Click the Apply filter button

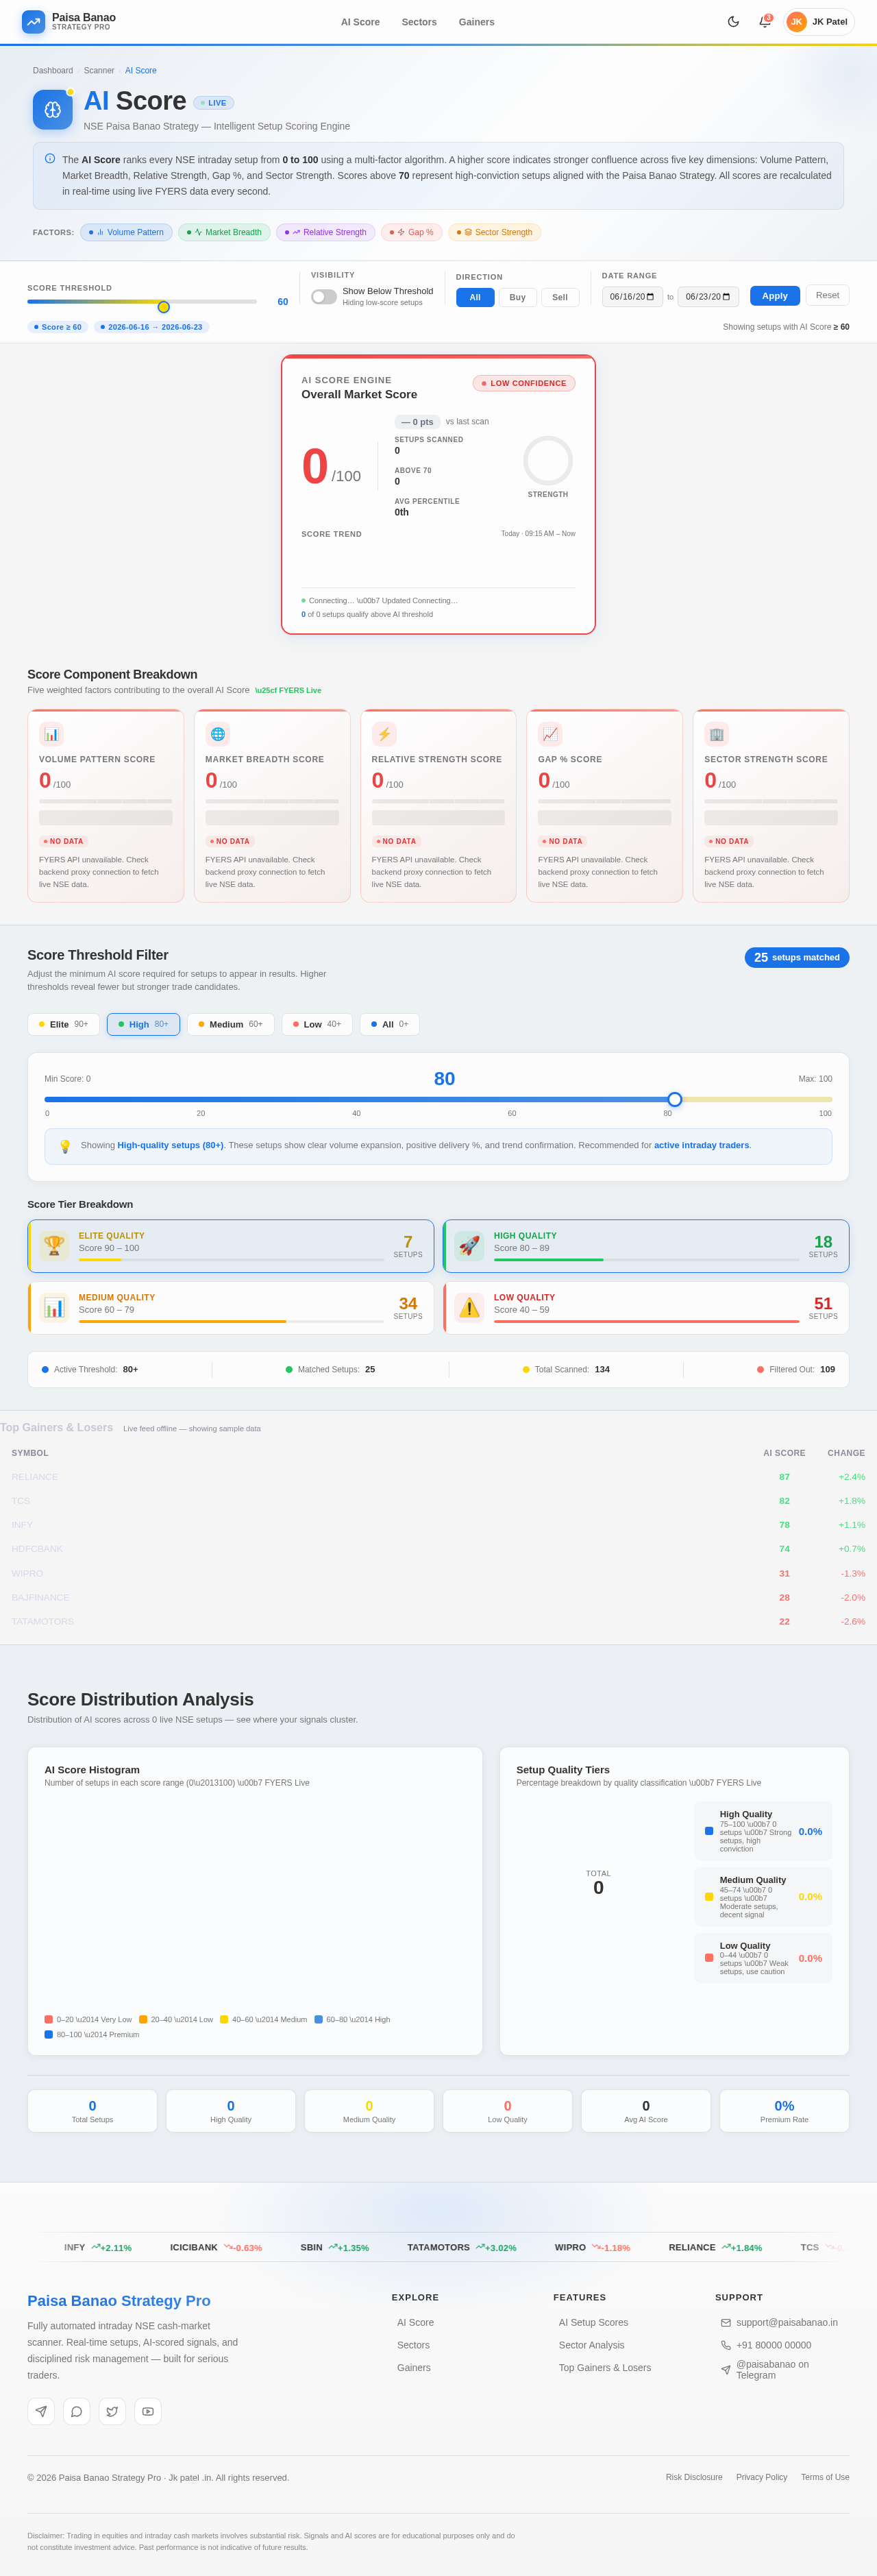[x=775, y=296]
